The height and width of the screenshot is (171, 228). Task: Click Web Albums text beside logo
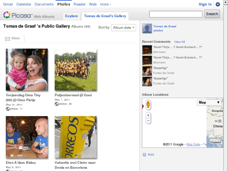[44, 16]
